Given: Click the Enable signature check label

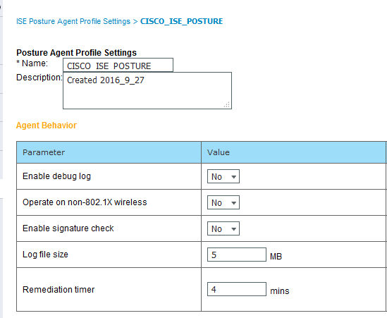Looking at the screenshot, I should pos(68,228).
